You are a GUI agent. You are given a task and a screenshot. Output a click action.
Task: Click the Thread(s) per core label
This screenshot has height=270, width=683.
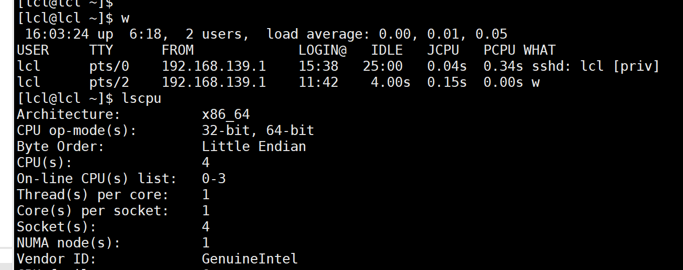click(x=93, y=195)
